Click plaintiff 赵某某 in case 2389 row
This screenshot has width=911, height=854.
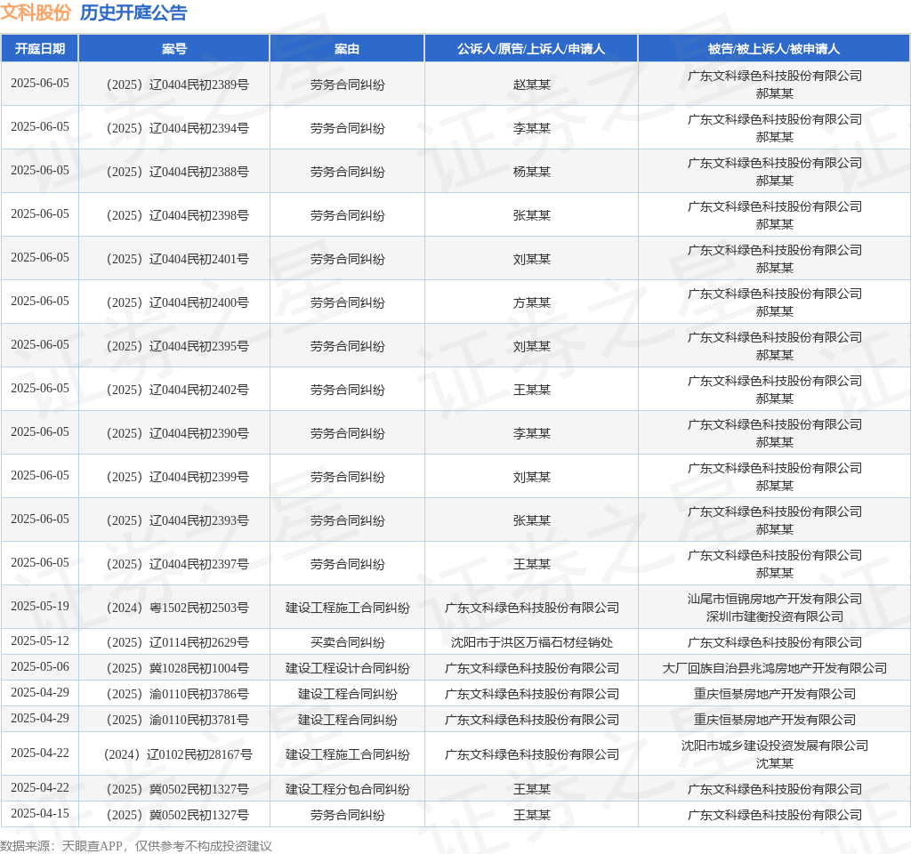coord(532,85)
